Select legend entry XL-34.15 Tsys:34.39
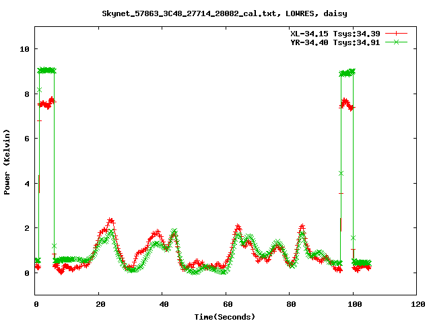This screenshot has height=323, width=431. point(335,34)
